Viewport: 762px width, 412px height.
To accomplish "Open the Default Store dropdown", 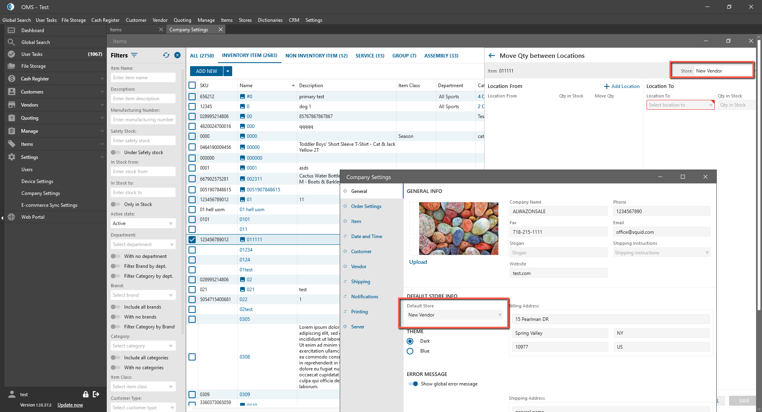I will point(455,315).
